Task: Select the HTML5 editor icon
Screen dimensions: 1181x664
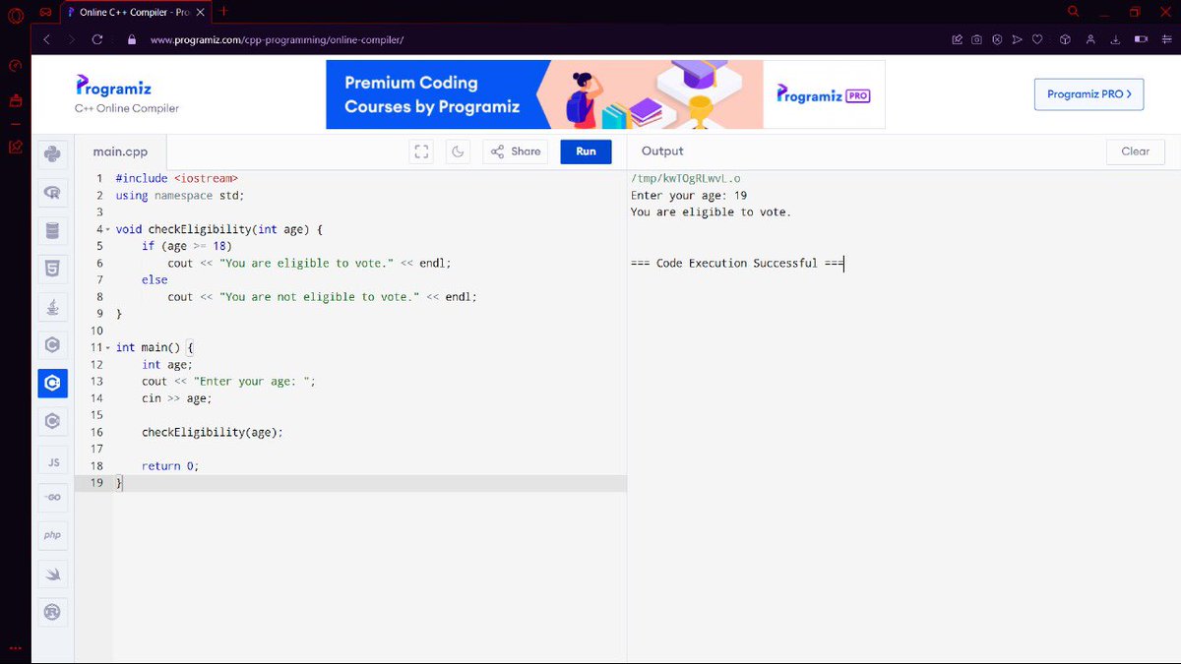Action: (52, 269)
